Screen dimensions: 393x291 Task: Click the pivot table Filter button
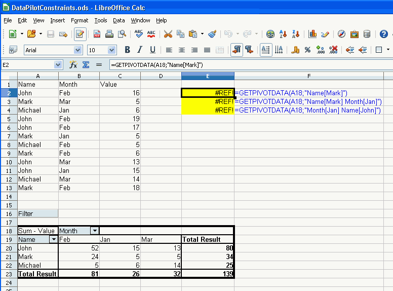[38, 213]
